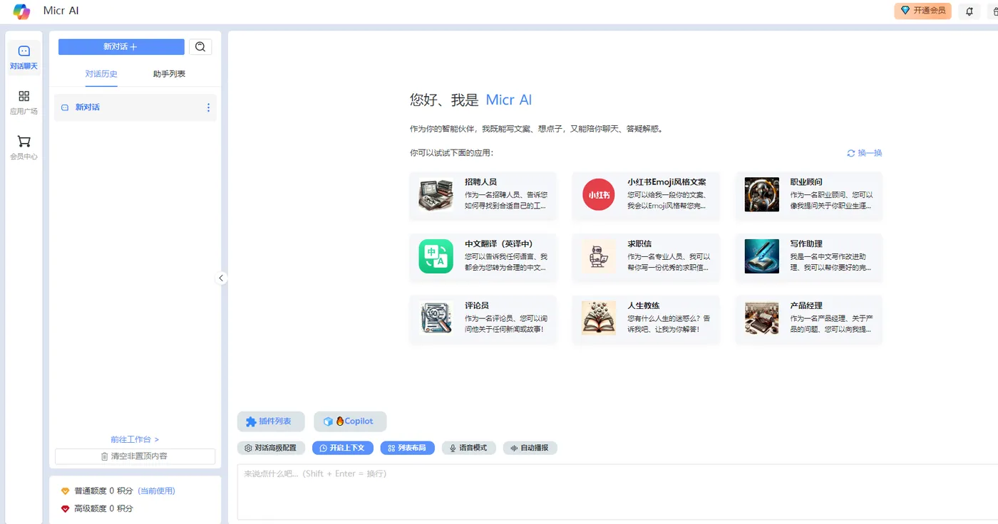Screen dimensions: 998x524
Task: Open 小红书Emoji风格文案 card title
Action: point(667,182)
